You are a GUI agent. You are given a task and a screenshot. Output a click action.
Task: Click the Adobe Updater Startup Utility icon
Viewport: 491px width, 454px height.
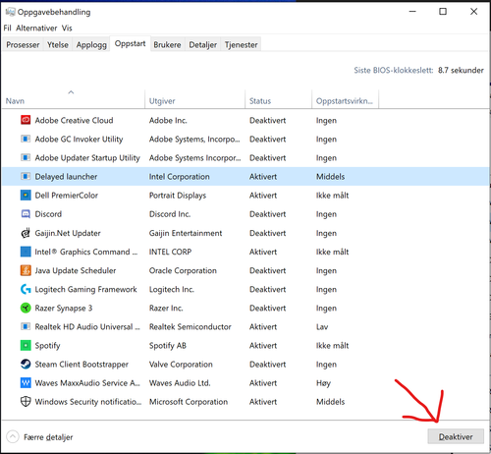coord(26,157)
